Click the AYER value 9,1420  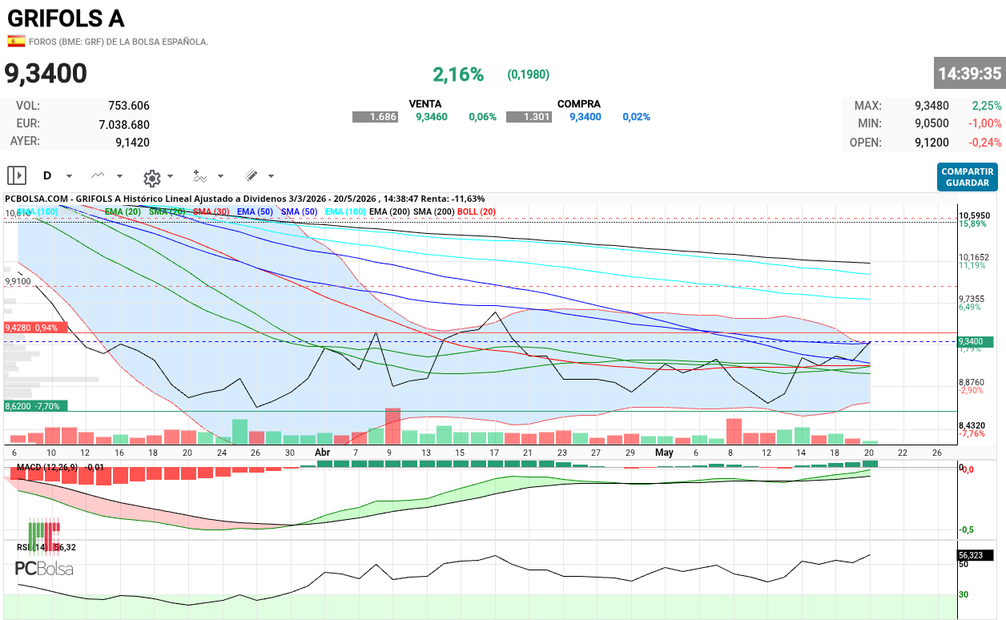pos(132,143)
